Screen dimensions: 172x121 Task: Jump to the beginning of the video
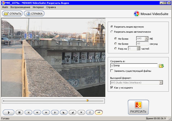pyautogui.click(x=28, y=112)
